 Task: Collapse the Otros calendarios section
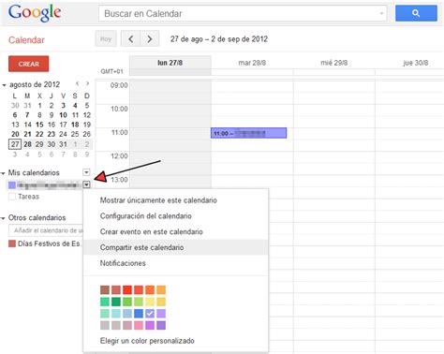coord(3,218)
